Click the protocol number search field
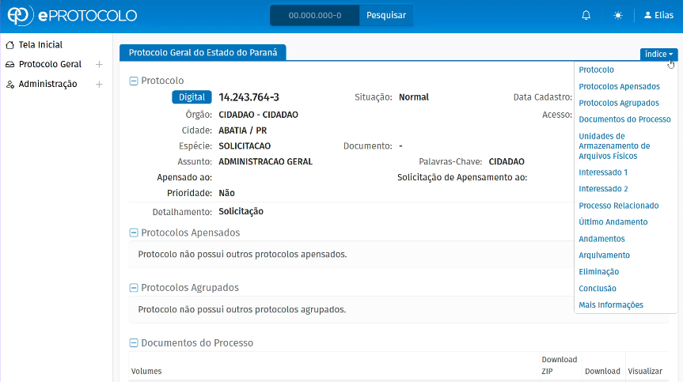 pyautogui.click(x=315, y=16)
